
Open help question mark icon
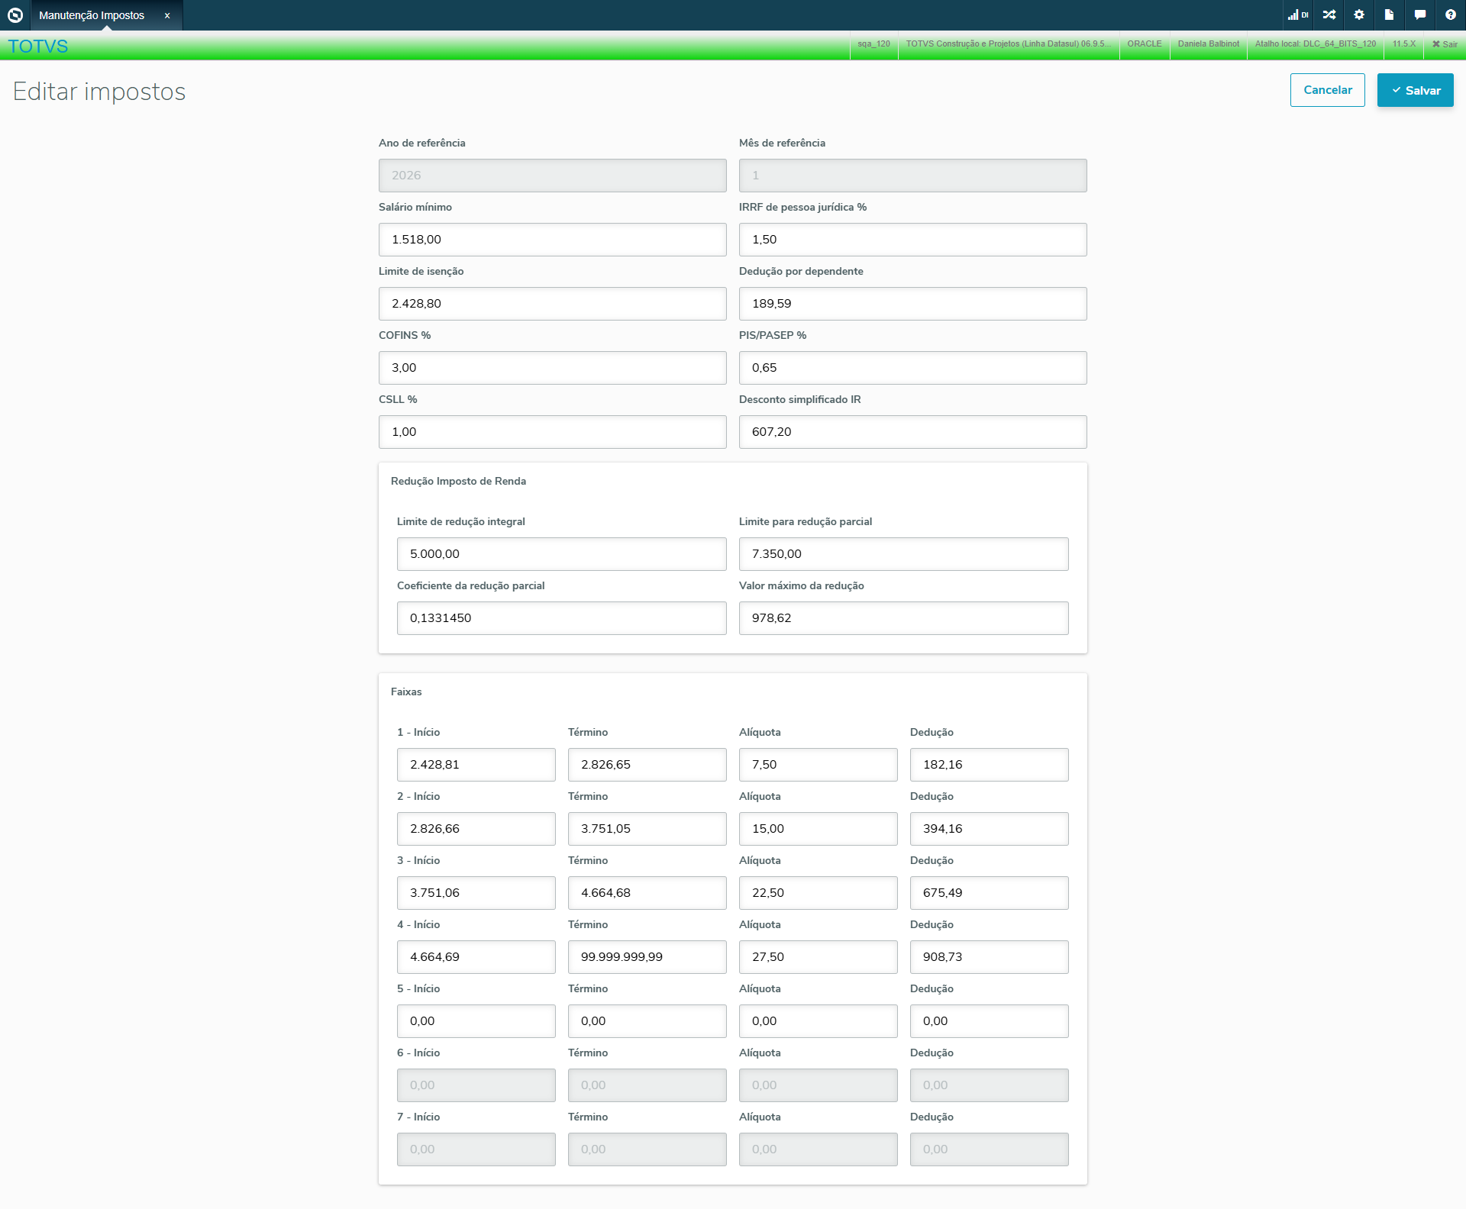[1450, 15]
